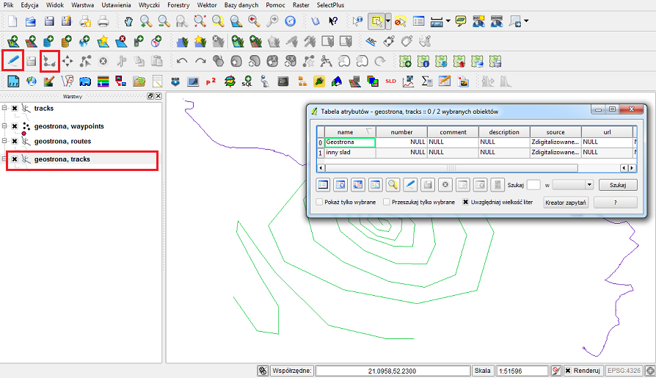Open attribute table from main toolbar
Screen dimensions: 656x378
[x=418, y=21]
